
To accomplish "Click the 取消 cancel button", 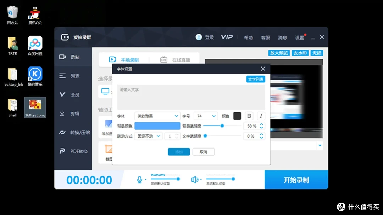I will (204, 152).
